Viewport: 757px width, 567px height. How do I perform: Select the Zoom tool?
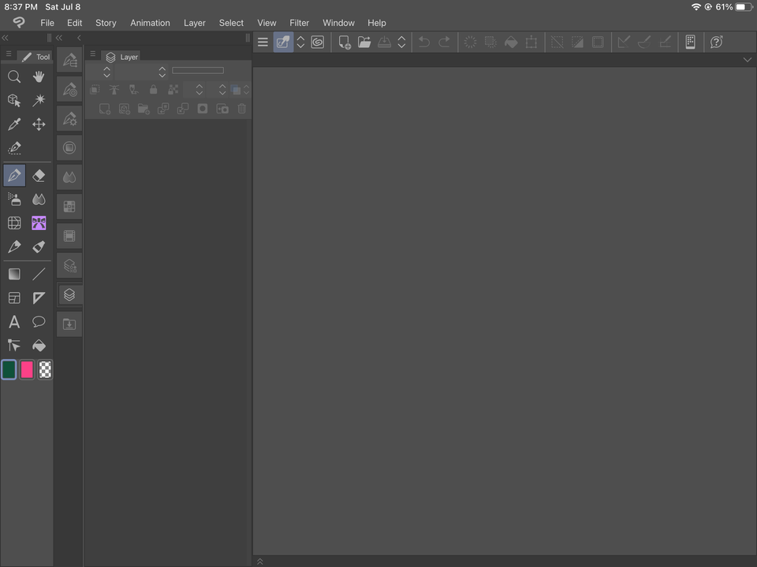[14, 76]
